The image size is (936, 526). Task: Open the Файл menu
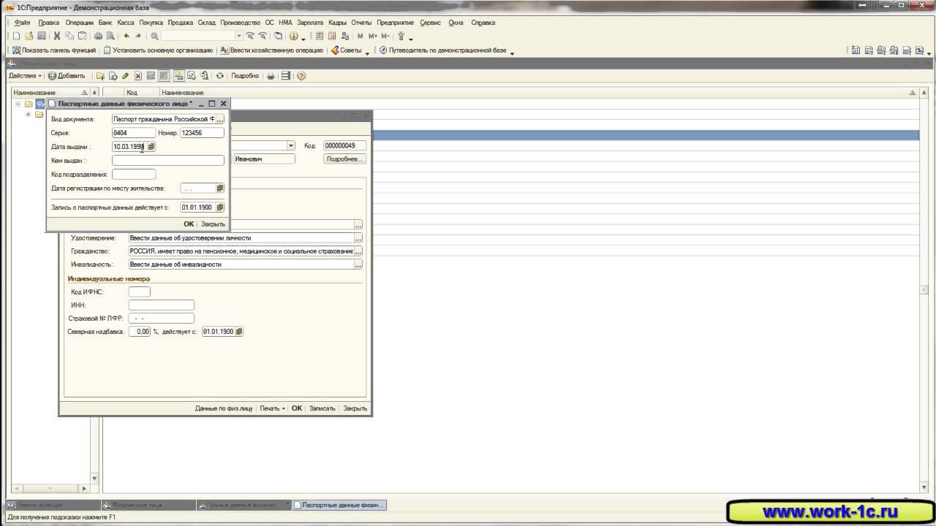(22, 23)
